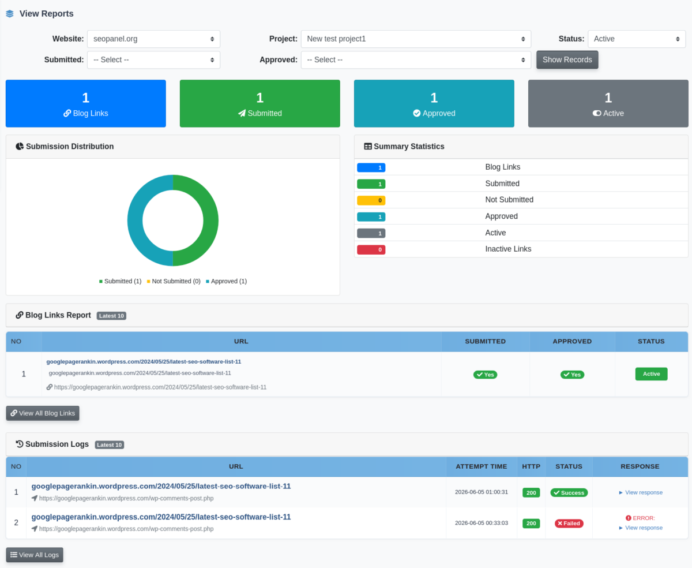Click the green Active status button in blog row
The image size is (692, 568).
click(651, 374)
